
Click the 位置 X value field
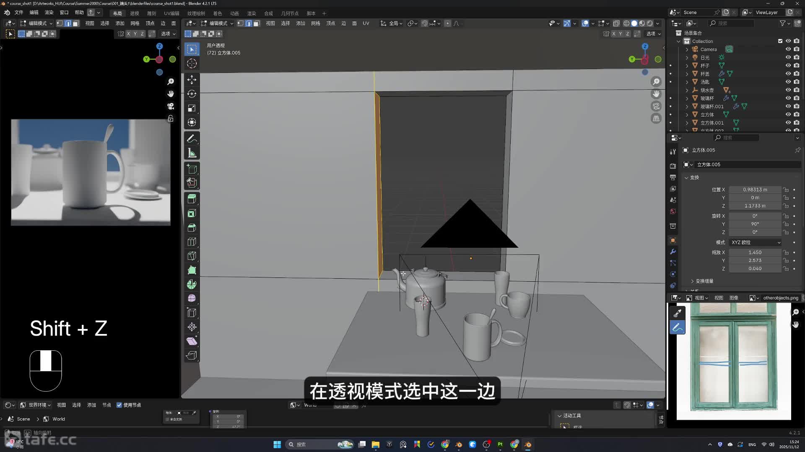[x=755, y=190]
